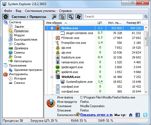Click the Быстродействие sidebar icon
This screenshot has height=125, width=151.
[x=11, y=40]
